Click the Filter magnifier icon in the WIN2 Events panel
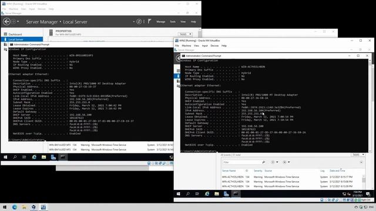The image size is (376, 211). click(264, 162)
